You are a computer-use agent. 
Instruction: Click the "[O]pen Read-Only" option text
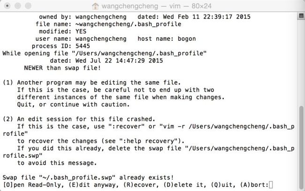33,185
